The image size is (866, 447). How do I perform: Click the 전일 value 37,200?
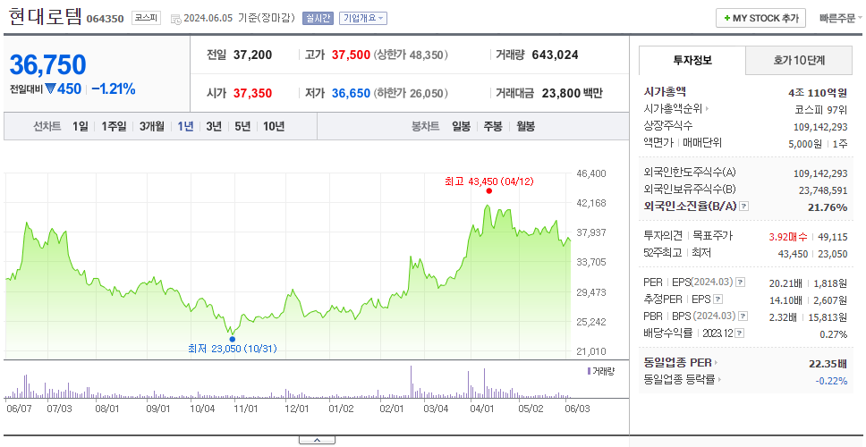(x=252, y=55)
